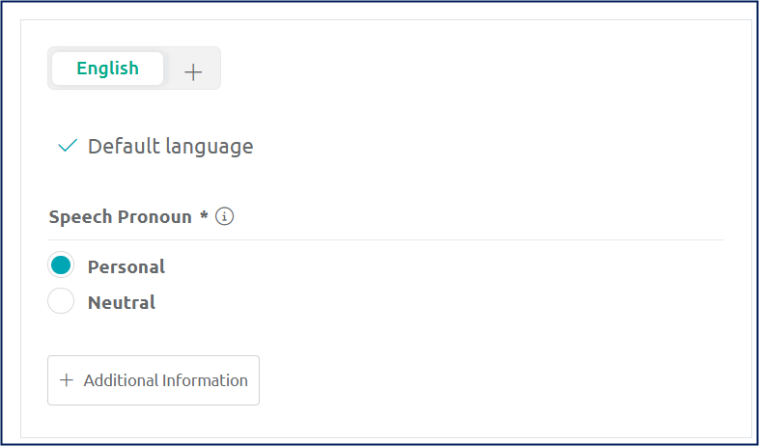Click the required asterisk after Speech Pronoun
The width and height of the screenshot is (759, 446).
click(205, 214)
